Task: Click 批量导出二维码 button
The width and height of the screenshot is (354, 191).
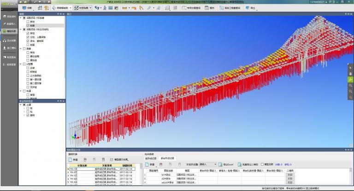Action: coord(249,164)
